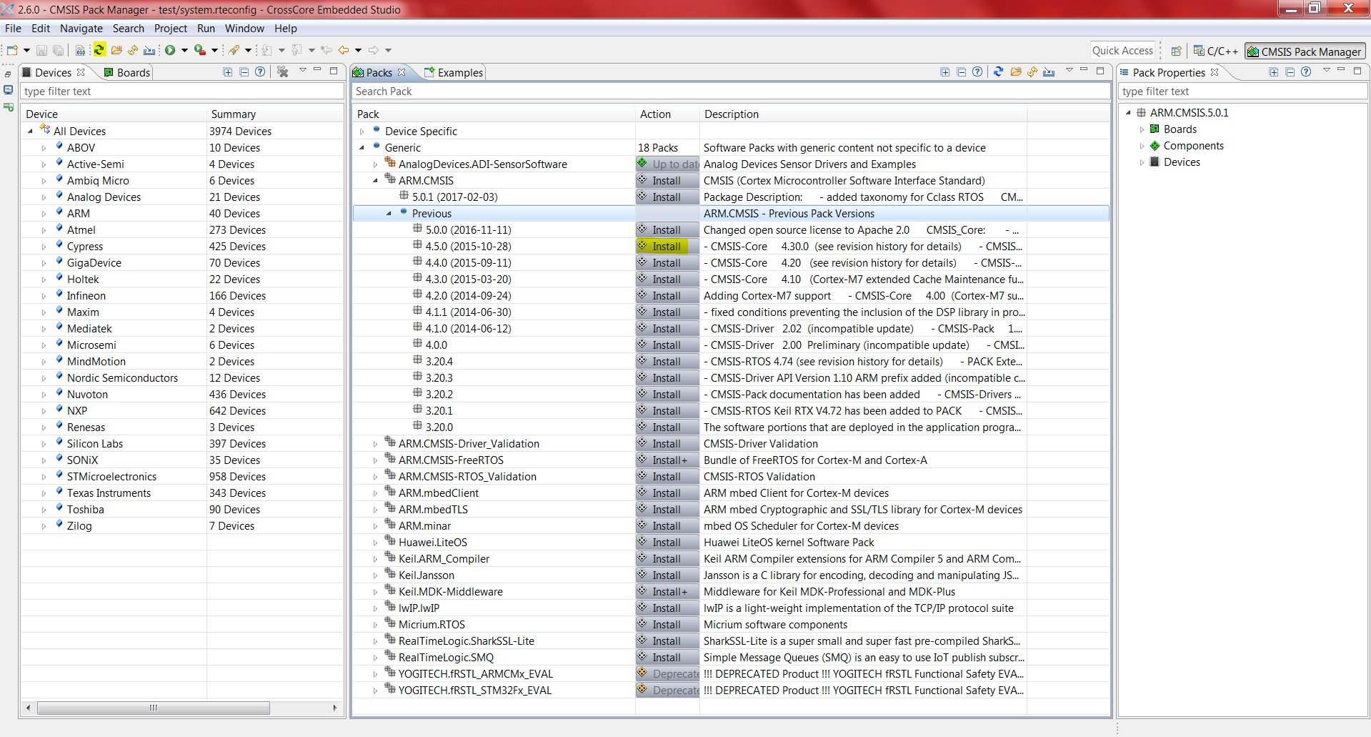Click the flashlight Search icon in main toolbar

click(234, 50)
